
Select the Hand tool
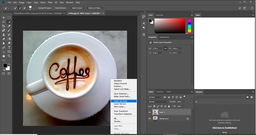(4, 56)
